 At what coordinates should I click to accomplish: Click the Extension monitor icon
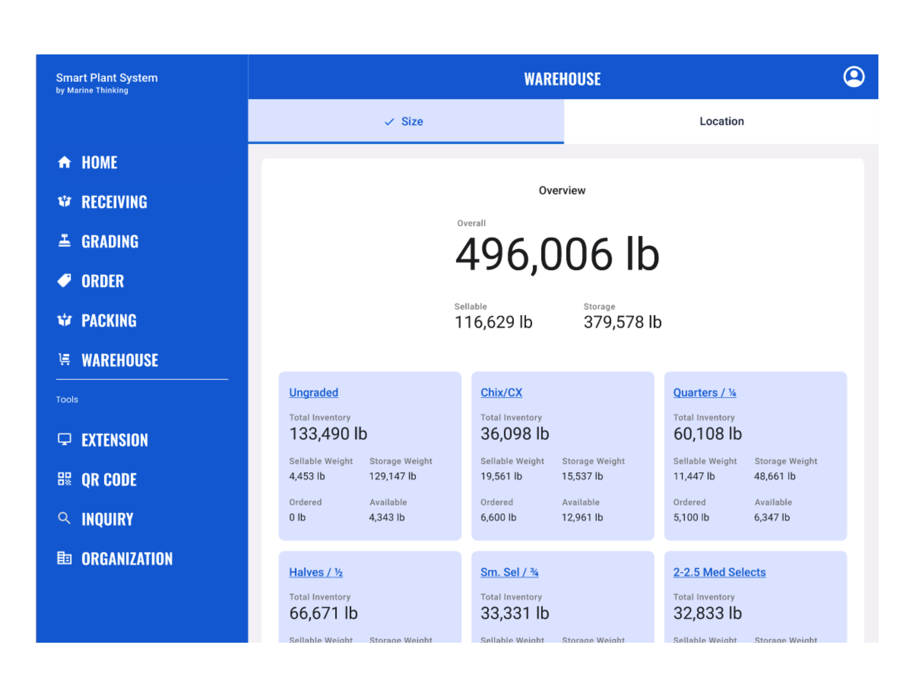click(x=64, y=439)
